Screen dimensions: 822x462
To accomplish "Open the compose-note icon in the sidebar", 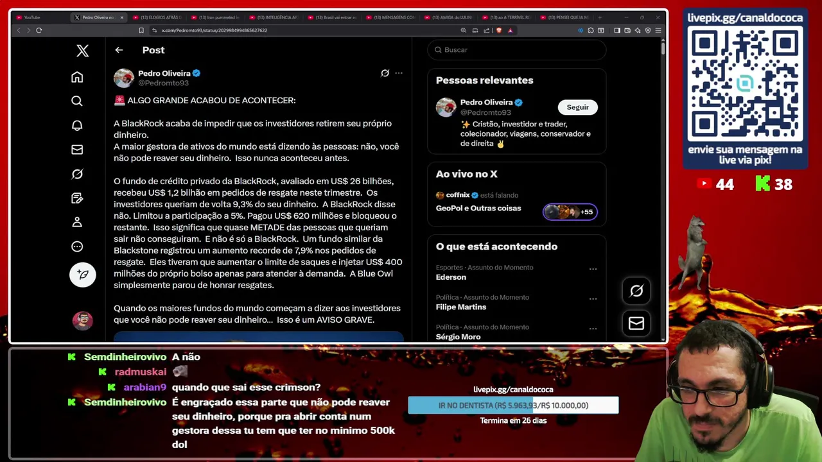I will 77,198.
